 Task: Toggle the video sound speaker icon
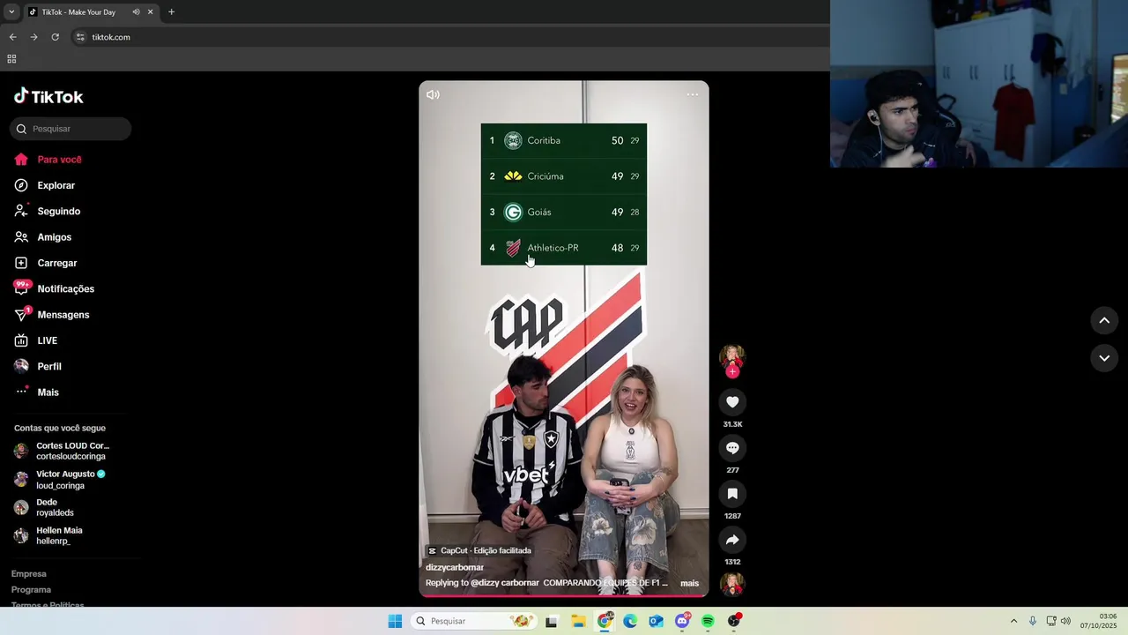pos(433,94)
